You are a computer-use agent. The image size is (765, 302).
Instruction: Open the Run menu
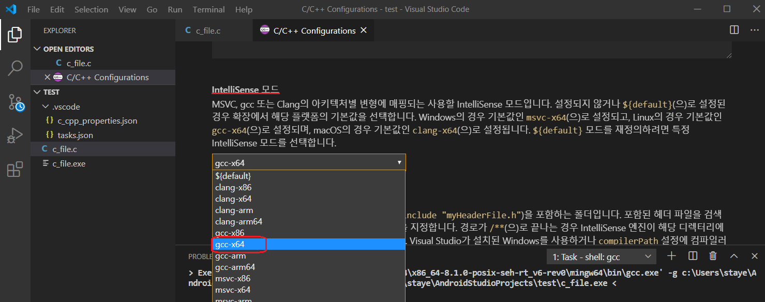click(175, 9)
